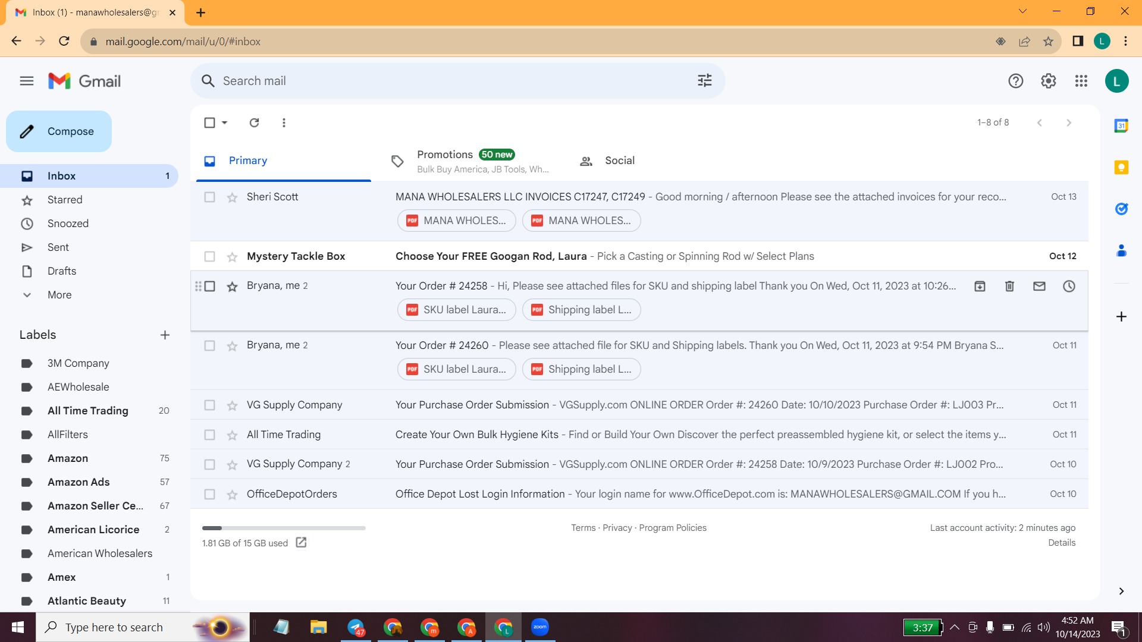This screenshot has width=1142, height=642.
Task: Go to next page of messages
Action: coord(1069,122)
